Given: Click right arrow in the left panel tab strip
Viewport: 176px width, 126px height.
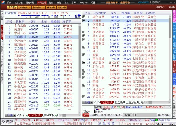Looking at the screenshot, I should 21,115.
